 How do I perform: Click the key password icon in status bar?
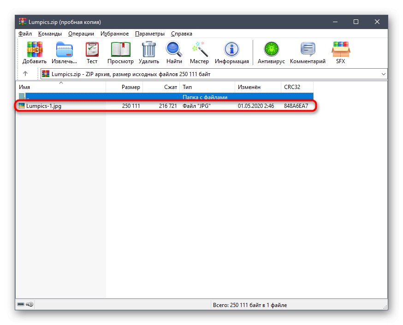click(x=30, y=304)
